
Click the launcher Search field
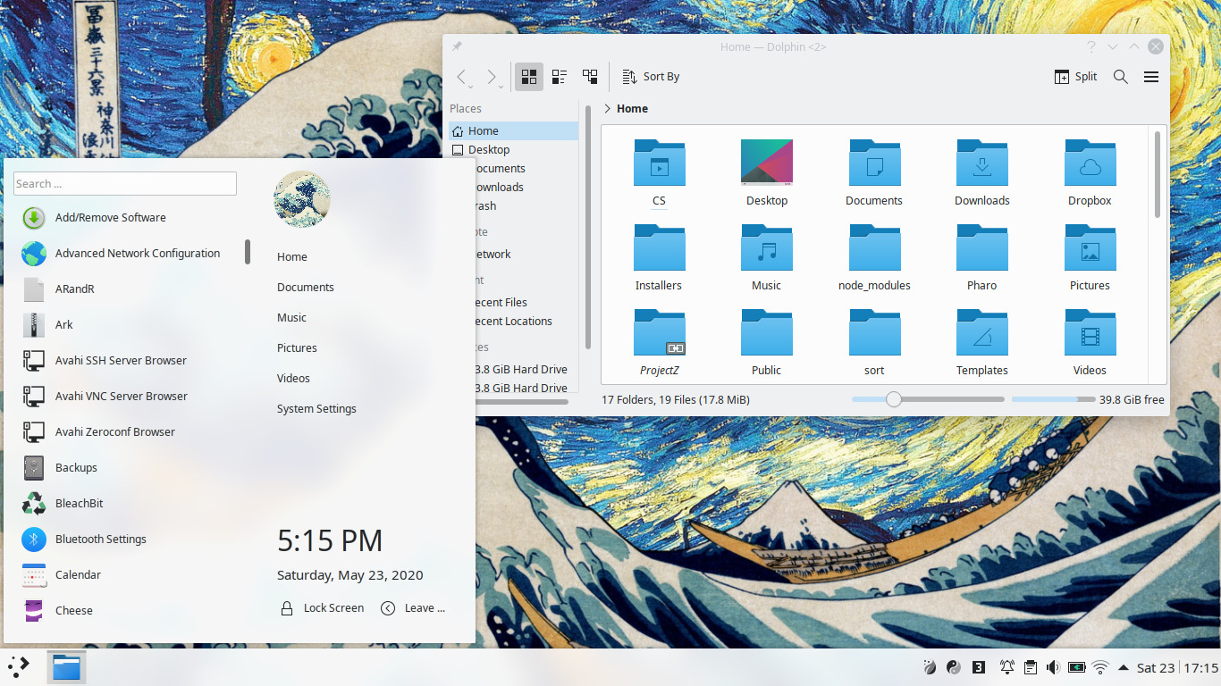click(x=125, y=184)
